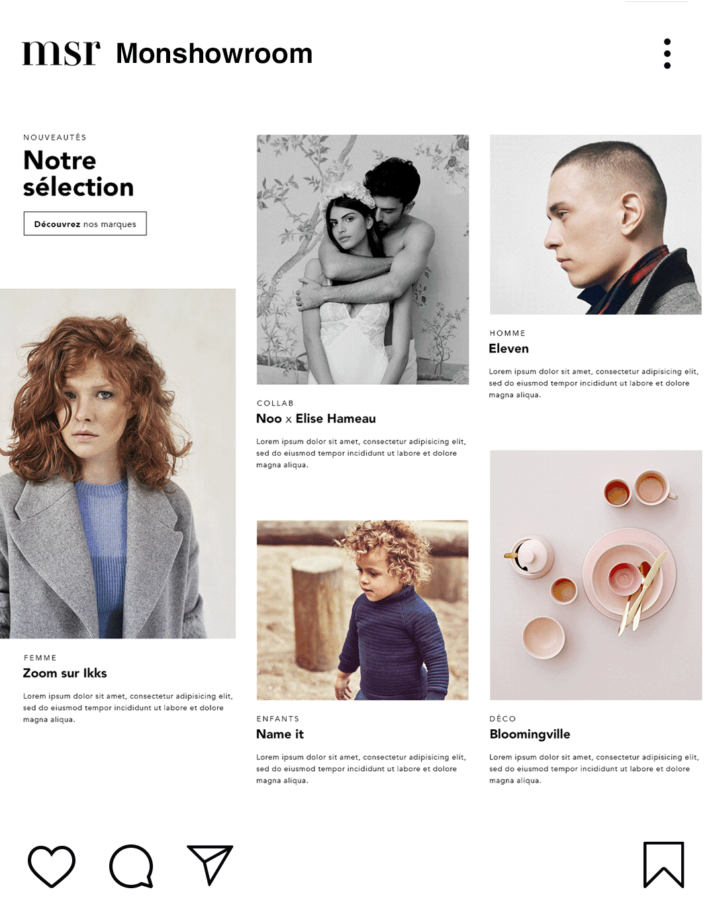The image size is (715, 916).
Task: Open comments via the speech bubble icon
Action: click(131, 866)
